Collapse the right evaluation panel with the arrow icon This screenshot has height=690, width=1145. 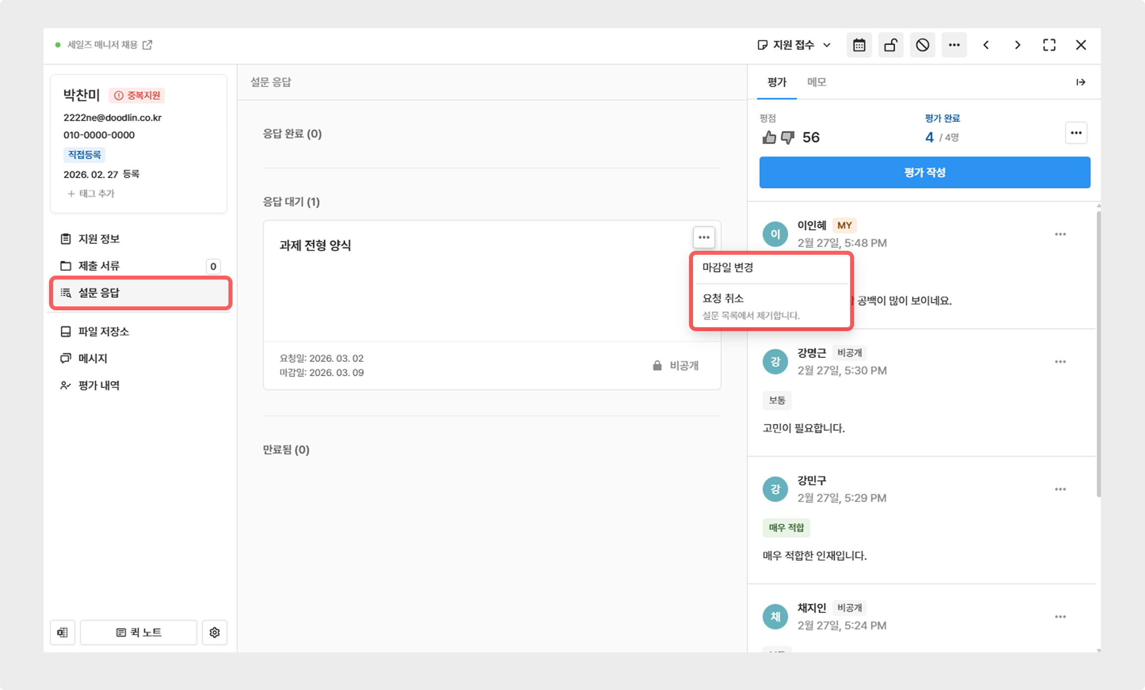tap(1081, 82)
